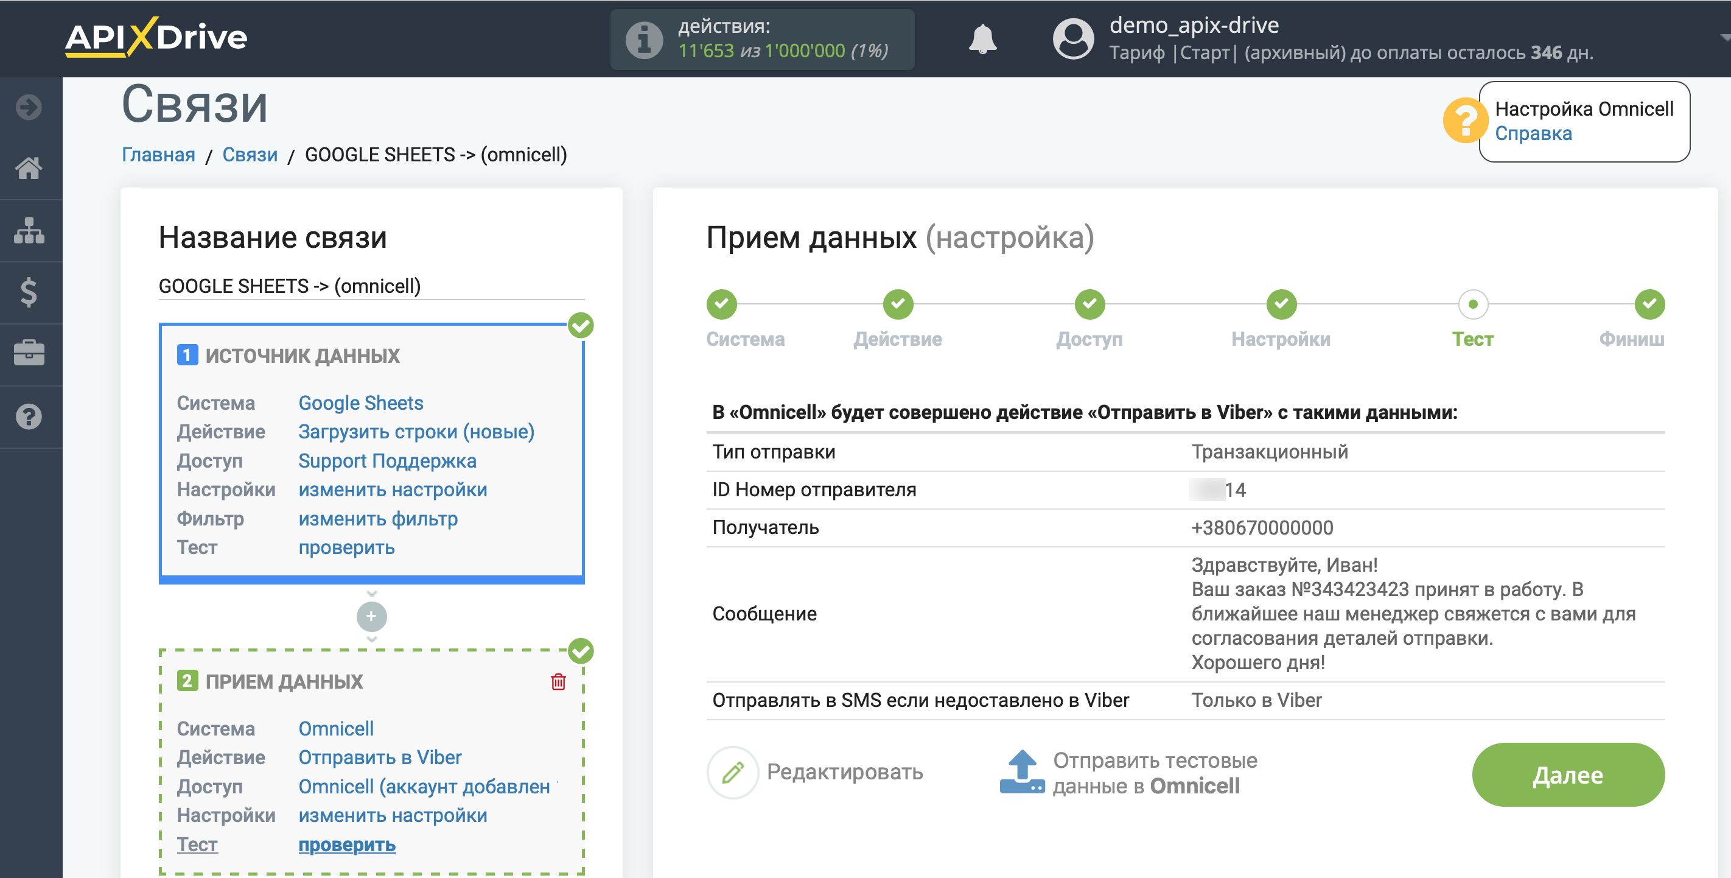1731x878 pixels.
Task: Open connections sitemap icon in sidebar
Action: coord(29,231)
